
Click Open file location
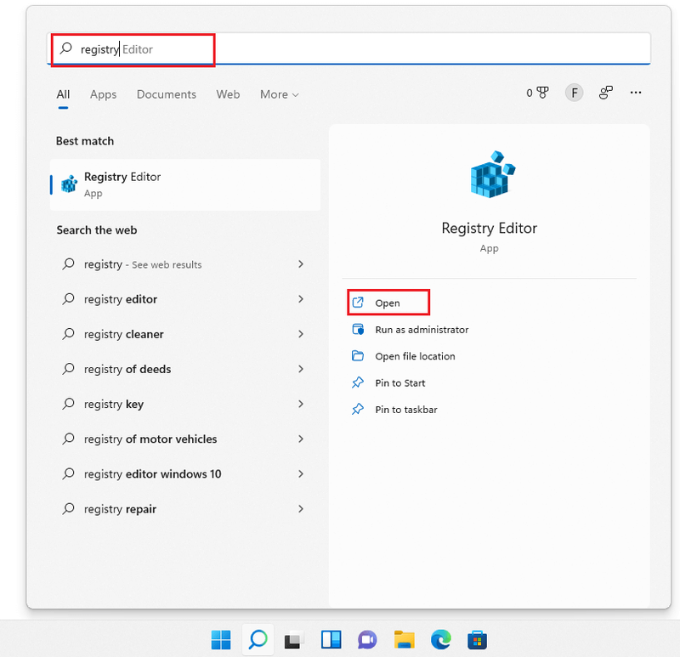click(x=415, y=356)
